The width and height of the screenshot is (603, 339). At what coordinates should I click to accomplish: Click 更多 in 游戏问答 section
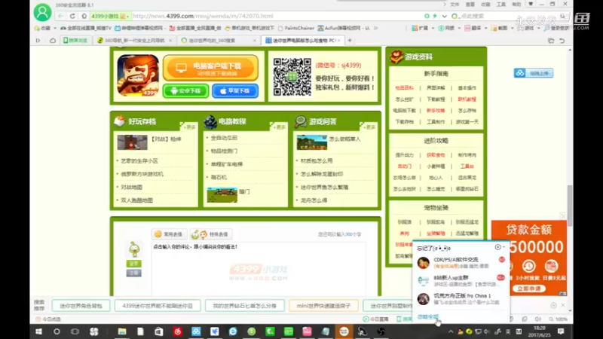tap(369, 127)
